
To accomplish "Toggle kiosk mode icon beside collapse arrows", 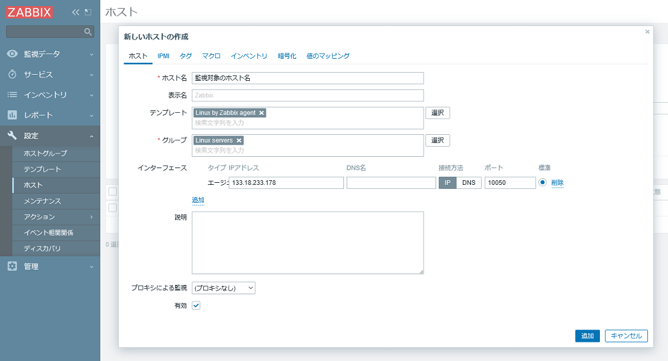I will point(88,13).
